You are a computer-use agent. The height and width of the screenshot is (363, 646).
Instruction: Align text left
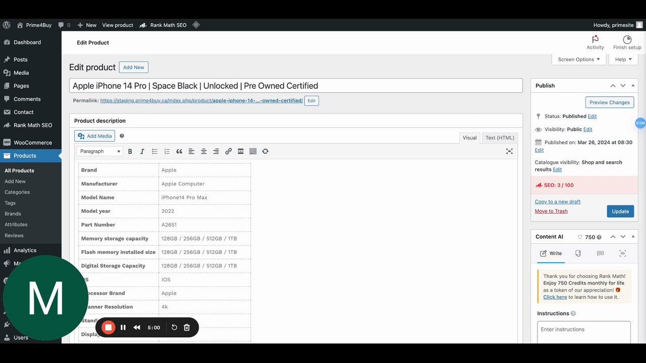191,151
